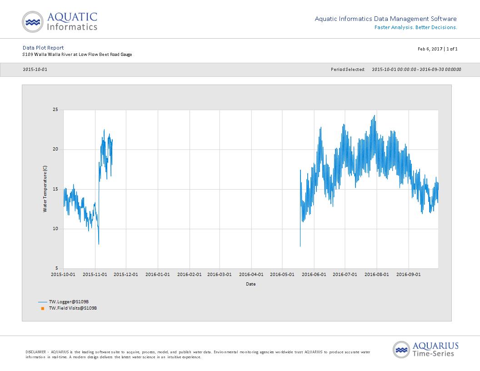Screen dimensions: 480x371
Task: Click the x-axis label 2016-07-01
Action: tap(345, 275)
